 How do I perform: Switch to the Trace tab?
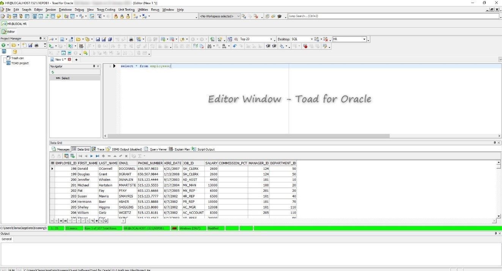coord(98,149)
